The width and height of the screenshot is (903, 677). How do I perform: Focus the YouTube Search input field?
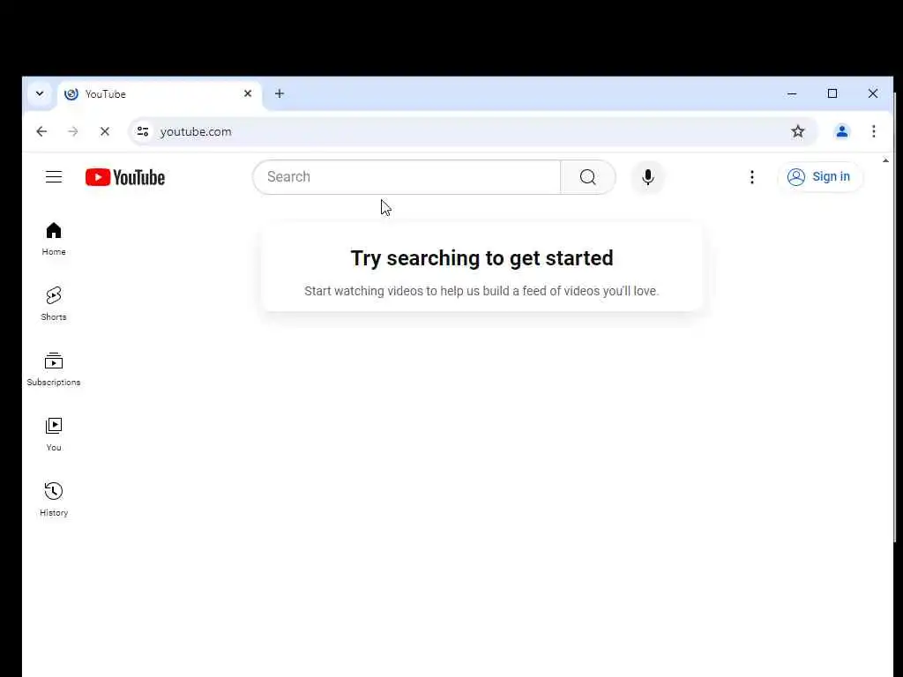click(407, 176)
